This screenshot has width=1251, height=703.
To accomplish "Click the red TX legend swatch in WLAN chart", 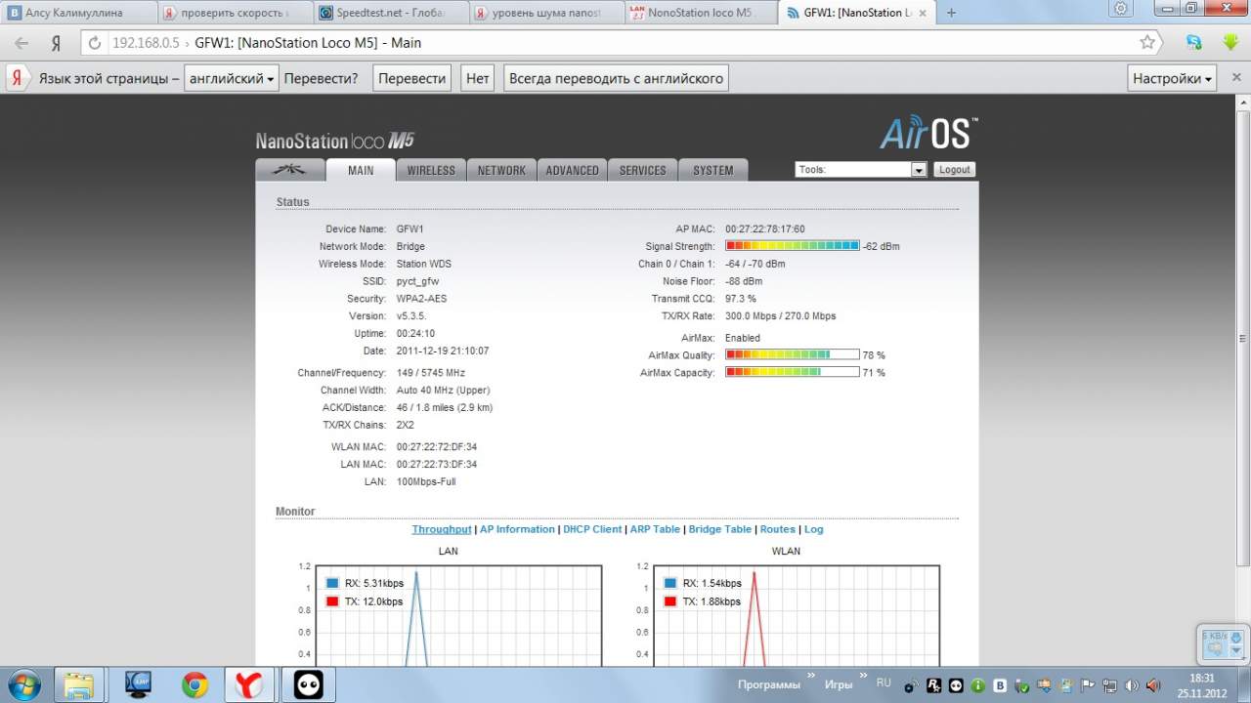I will click(x=669, y=601).
